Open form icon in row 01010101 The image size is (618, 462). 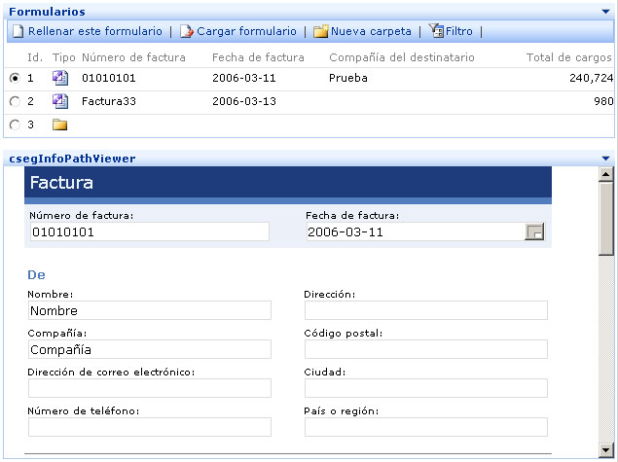click(60, 78)
